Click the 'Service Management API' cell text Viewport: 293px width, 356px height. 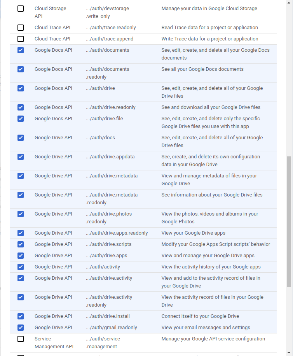[x=54, y=343]
